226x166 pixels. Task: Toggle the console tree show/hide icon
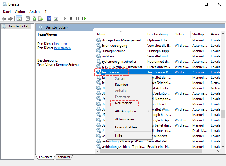click(19, 18)
